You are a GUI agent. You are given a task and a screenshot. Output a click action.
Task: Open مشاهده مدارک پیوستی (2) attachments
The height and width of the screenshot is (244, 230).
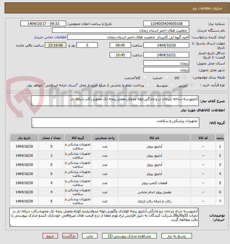[129, 236]
